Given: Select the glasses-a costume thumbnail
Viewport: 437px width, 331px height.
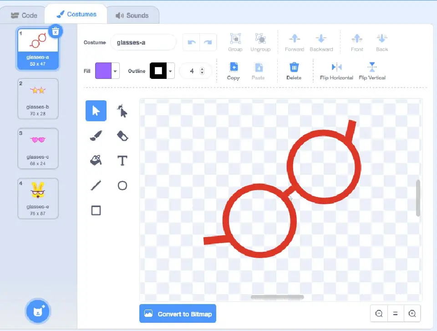Looking at the screenshot, I should (x=38, y=48).
